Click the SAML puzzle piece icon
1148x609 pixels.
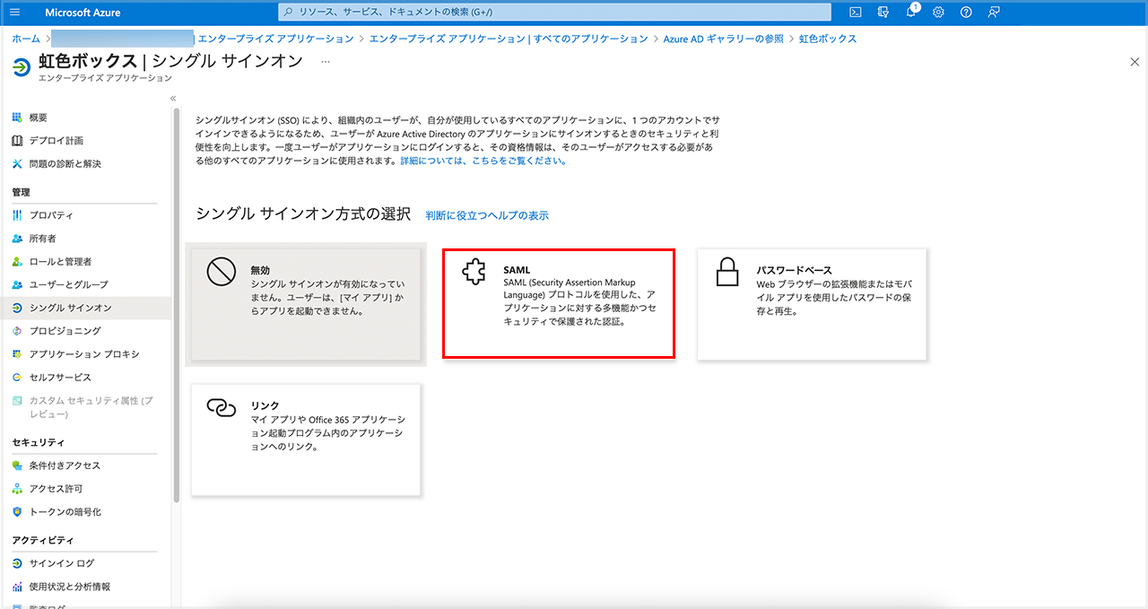coord(474,273)
